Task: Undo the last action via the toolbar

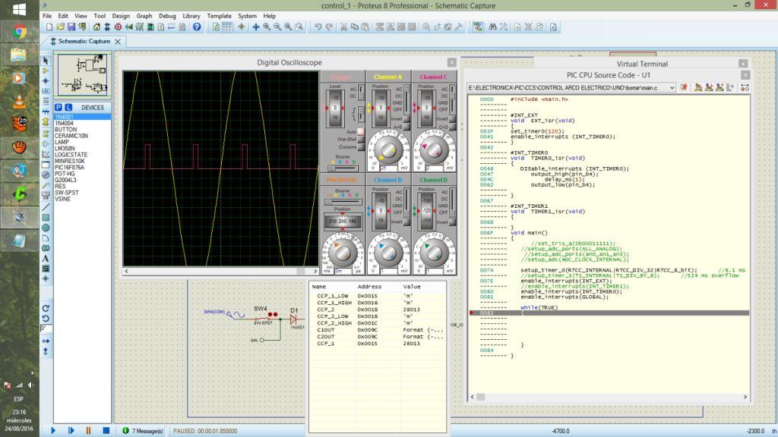Action: (x=318, y=27)
